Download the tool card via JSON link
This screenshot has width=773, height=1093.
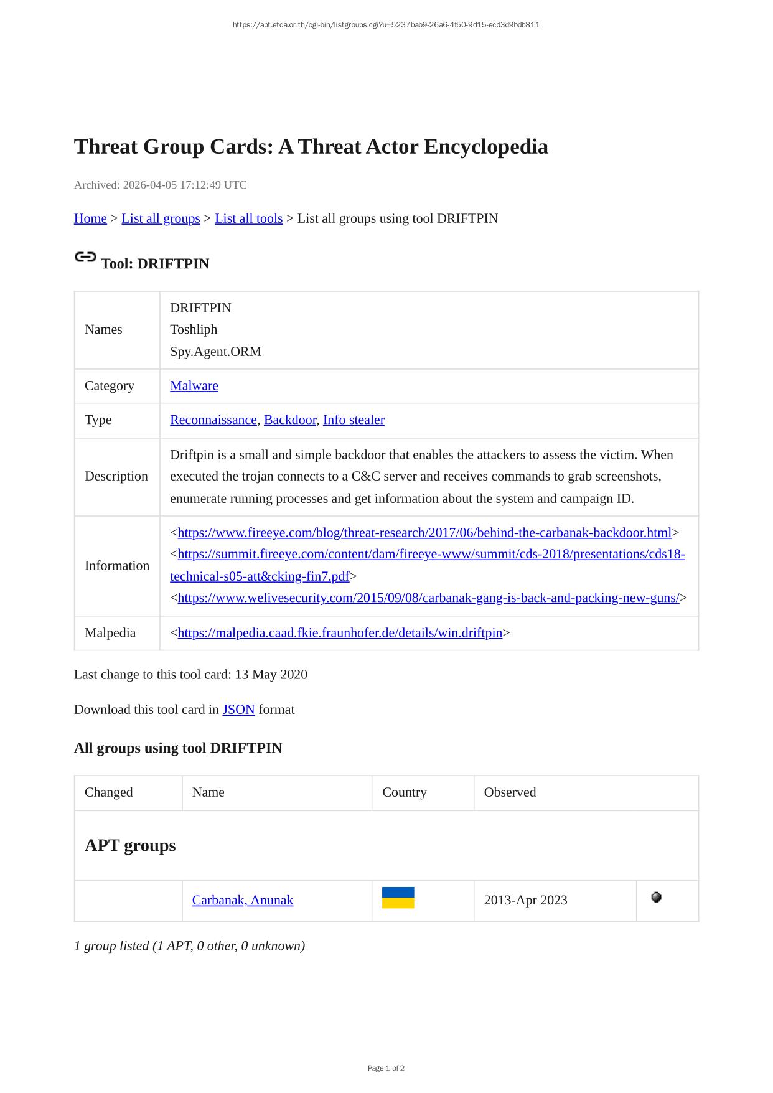click(238, 710)
